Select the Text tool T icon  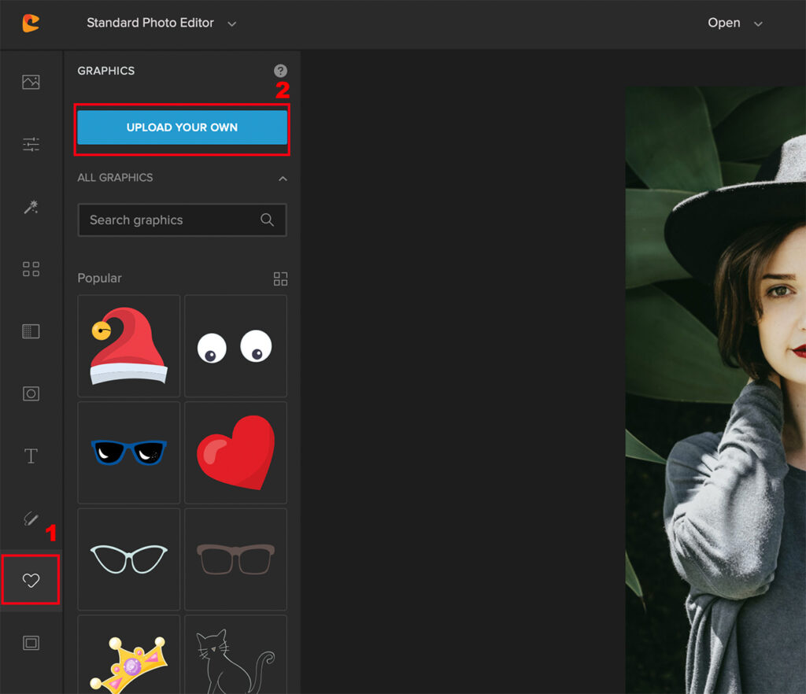tap(31, 456)
